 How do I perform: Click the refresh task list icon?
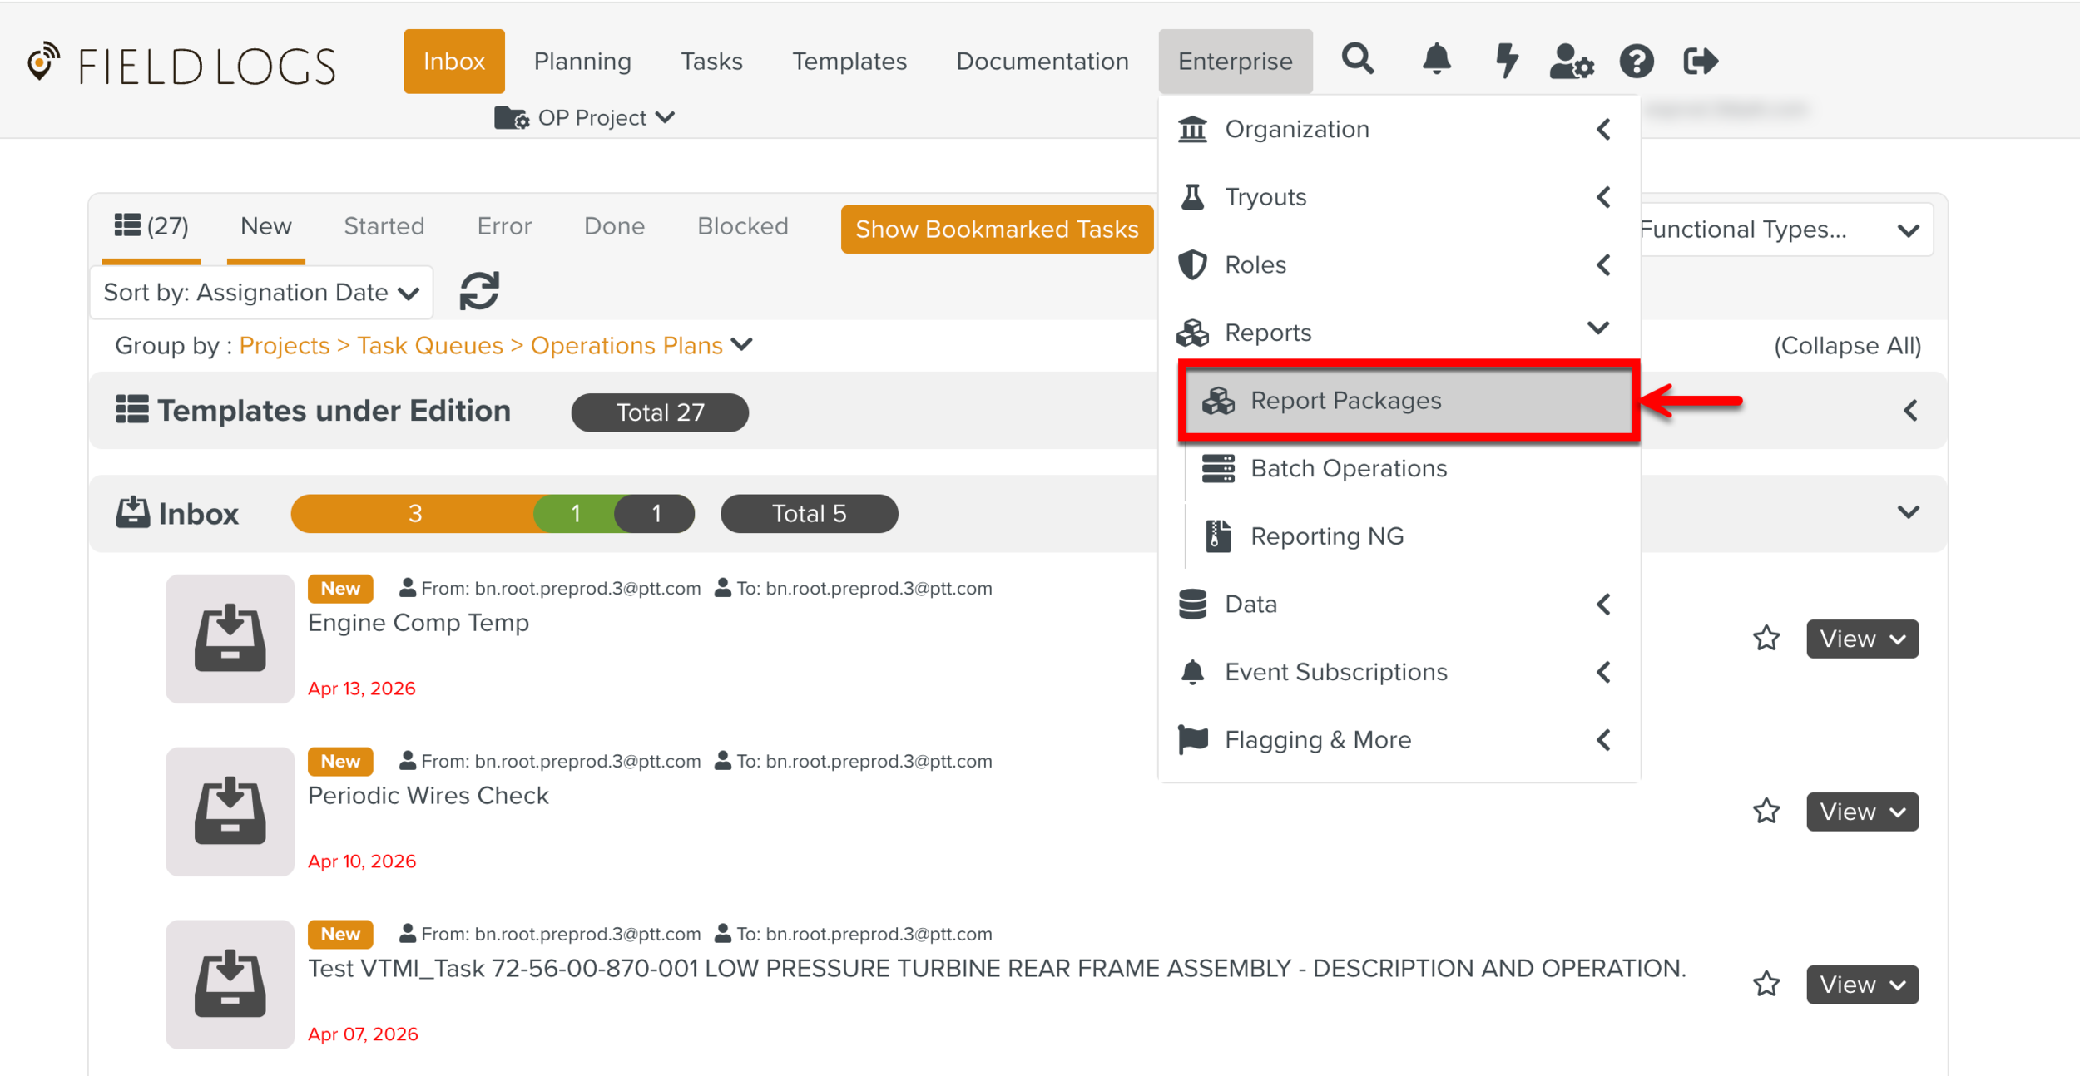click(x=479, y=291)
